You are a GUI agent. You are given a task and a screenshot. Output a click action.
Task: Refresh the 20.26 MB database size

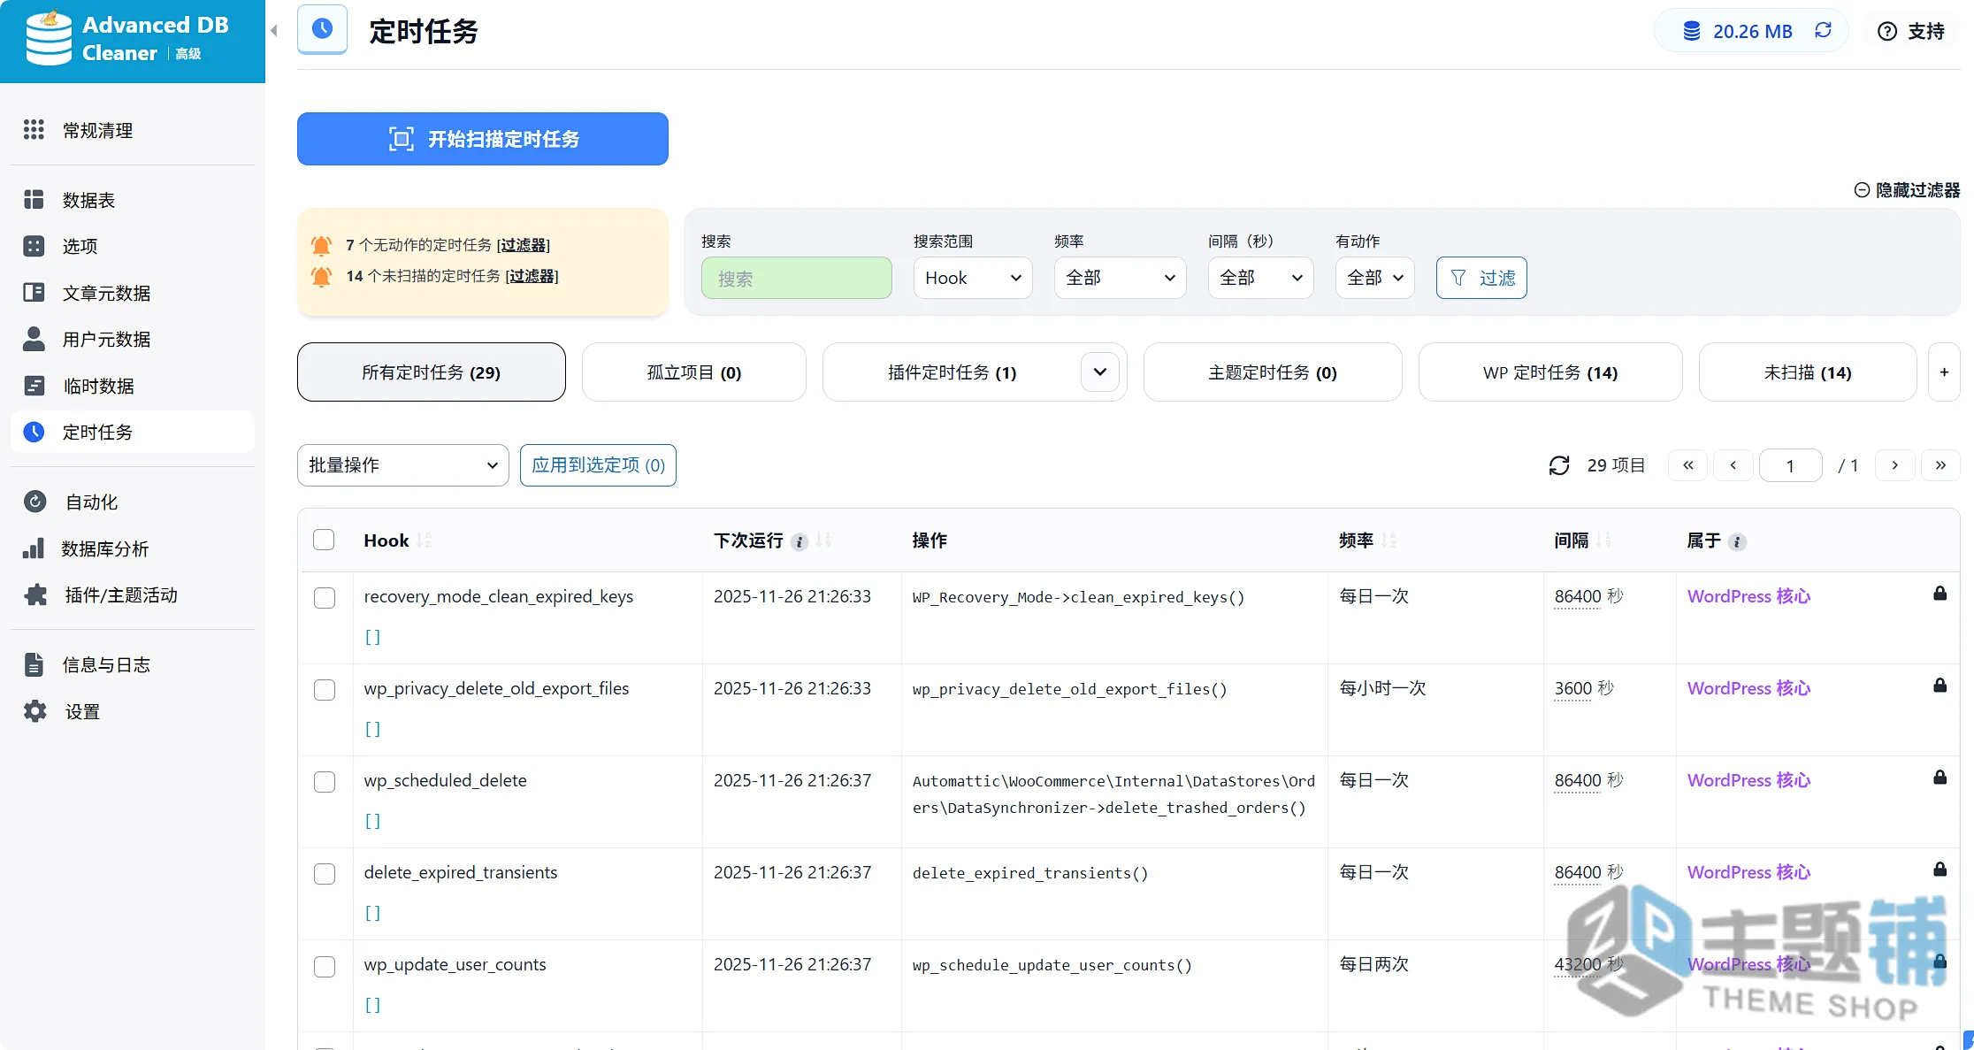coord(1823,30)
